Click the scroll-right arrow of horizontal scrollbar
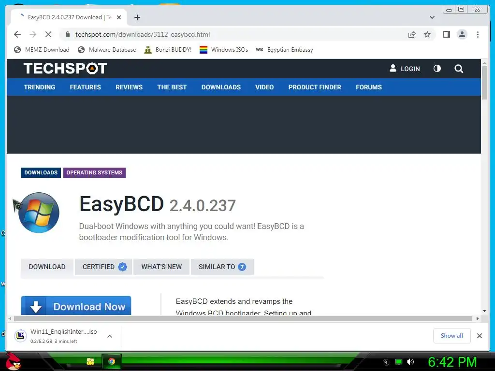 [477, 318]
